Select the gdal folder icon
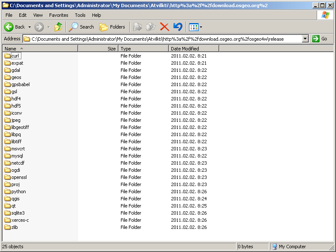The image size is (336, 252). click(x=7, y=70)
